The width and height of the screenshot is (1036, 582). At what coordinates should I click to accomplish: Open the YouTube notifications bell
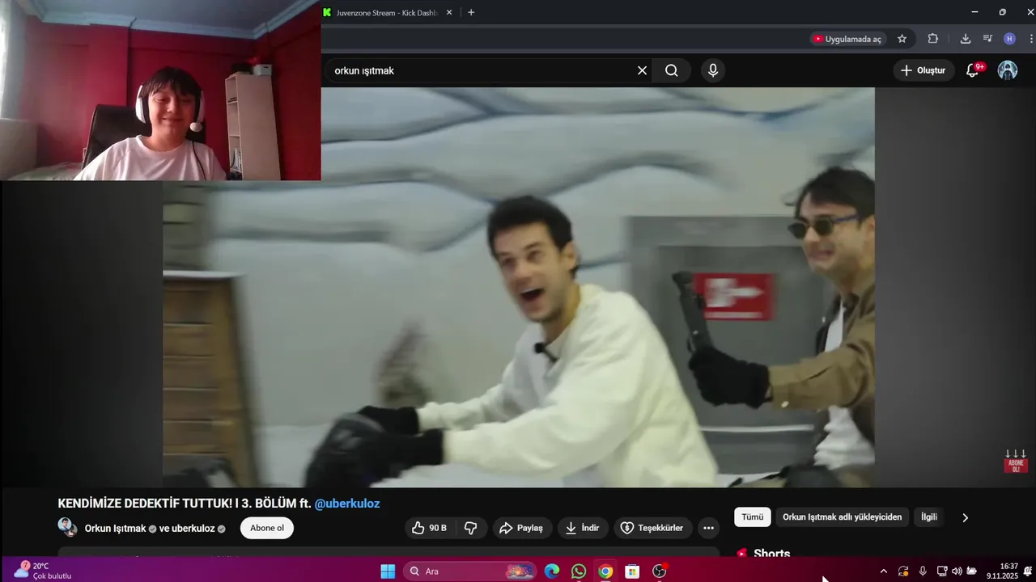pyautogui.click(x=974, y=70)
